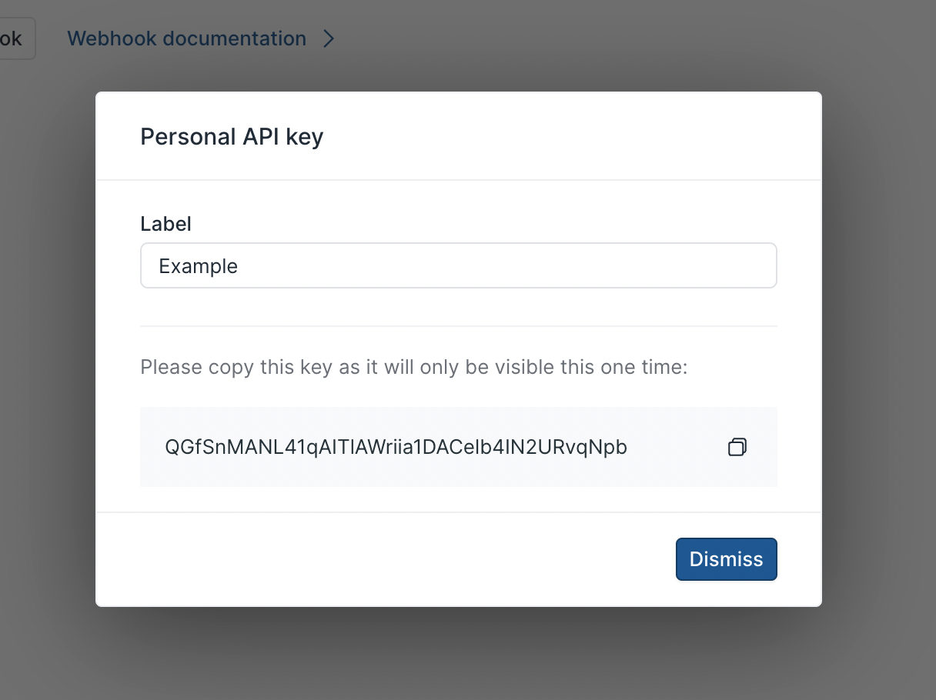Image resolution: width=936 pixels, height=700 pixels.
Task: Click the Label field caption
Action: click(165, 224)
